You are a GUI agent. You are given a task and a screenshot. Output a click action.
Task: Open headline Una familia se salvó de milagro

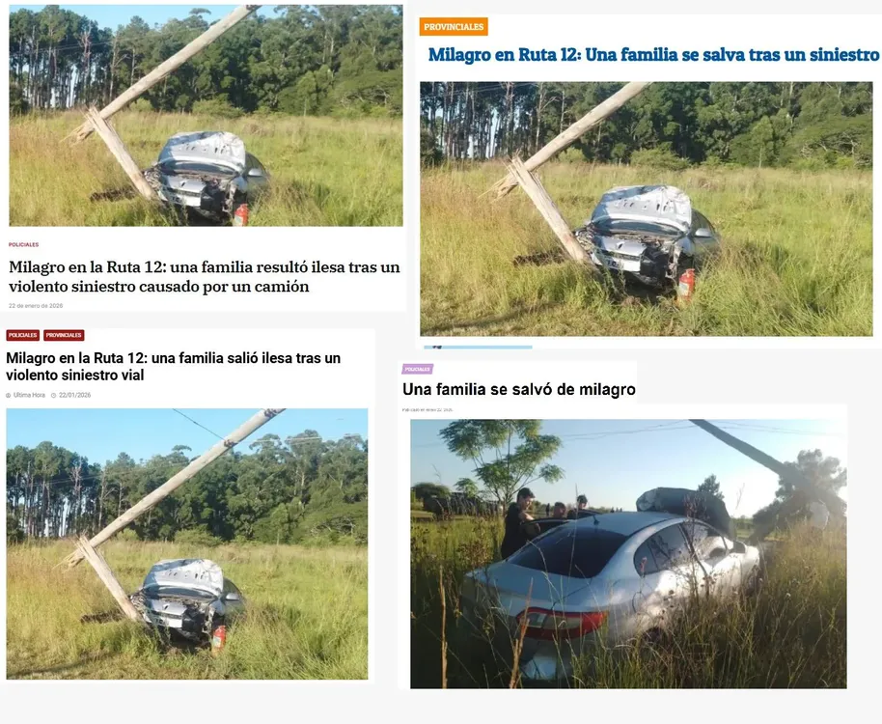[x=518, y=389]
